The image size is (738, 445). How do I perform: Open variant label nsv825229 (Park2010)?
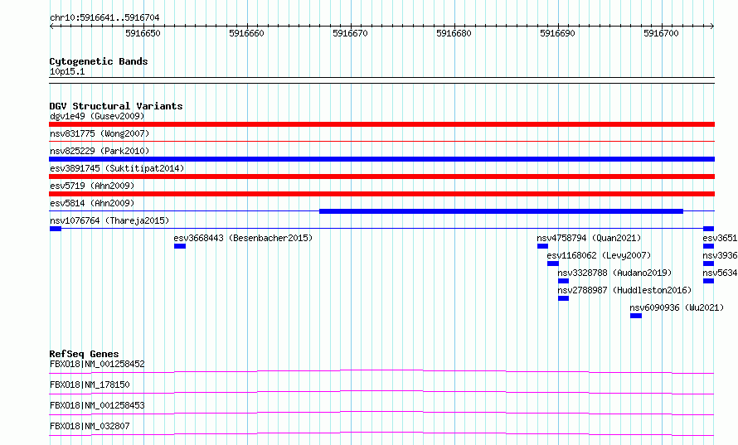tap(100, 151)
